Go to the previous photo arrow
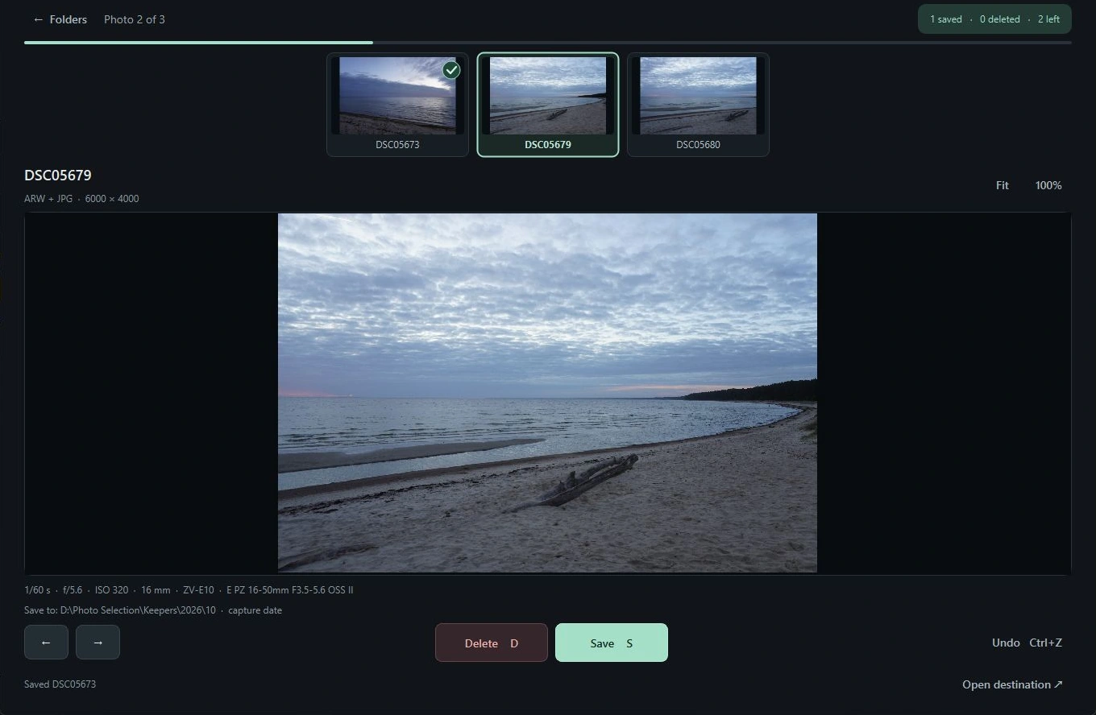 (x=46, y=643)
